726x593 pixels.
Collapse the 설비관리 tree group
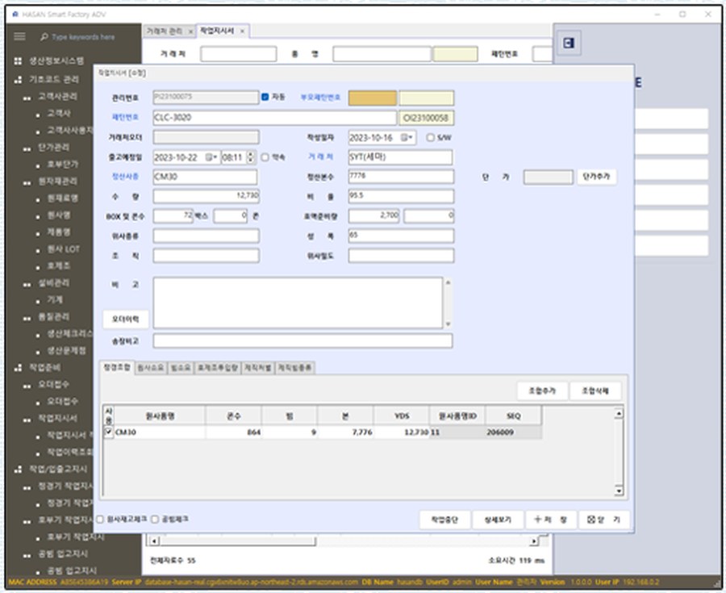27,284
